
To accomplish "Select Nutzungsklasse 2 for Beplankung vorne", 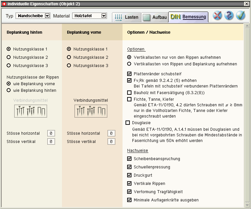I will [69, 57].
